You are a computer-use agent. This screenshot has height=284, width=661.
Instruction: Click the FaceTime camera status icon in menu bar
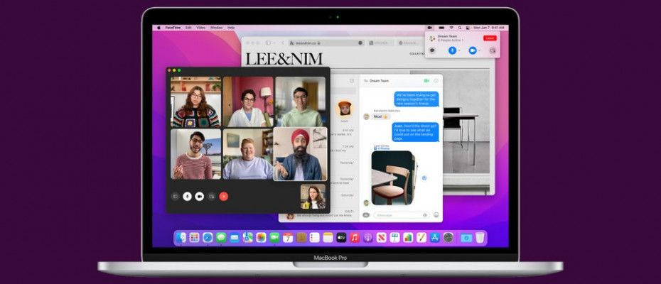(x=429, y=28)
